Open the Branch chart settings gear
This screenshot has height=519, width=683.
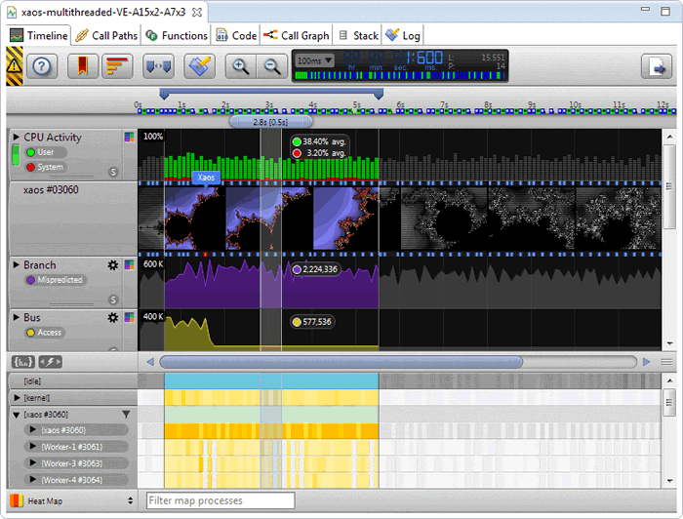pos(113,265)
